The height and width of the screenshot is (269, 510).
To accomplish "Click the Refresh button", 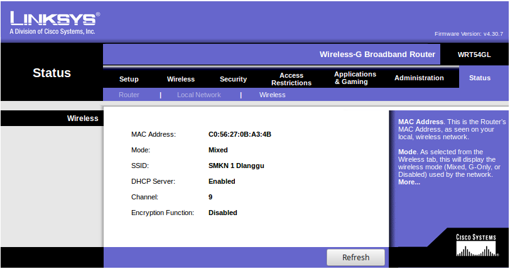I will point(355,257).
